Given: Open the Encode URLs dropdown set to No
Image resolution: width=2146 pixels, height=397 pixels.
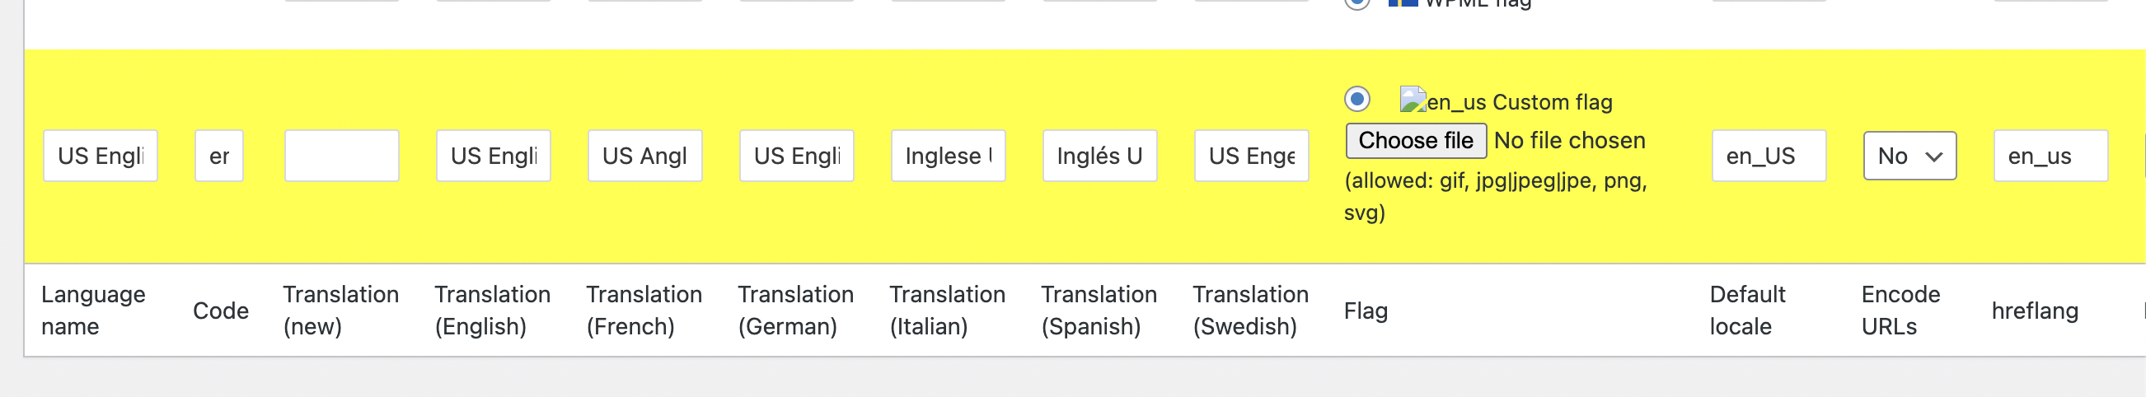Looking at the screenshot, I should click(1909, 156).
